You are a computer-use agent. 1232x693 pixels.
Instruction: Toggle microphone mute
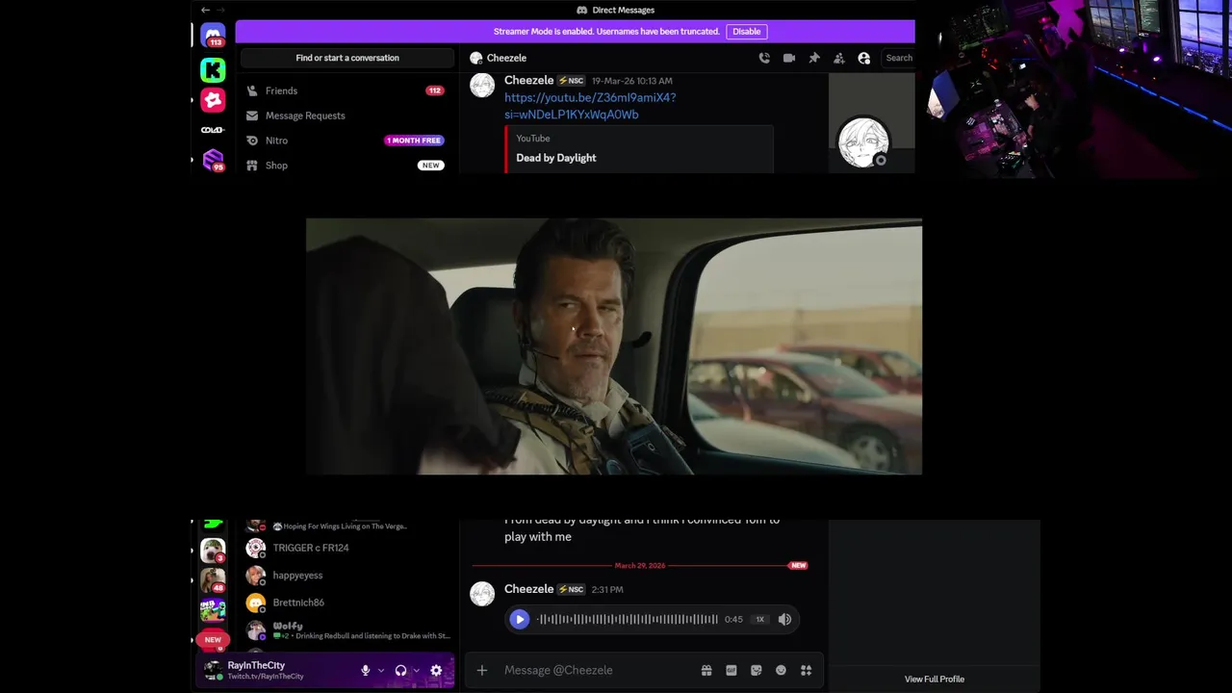[366, 671]
